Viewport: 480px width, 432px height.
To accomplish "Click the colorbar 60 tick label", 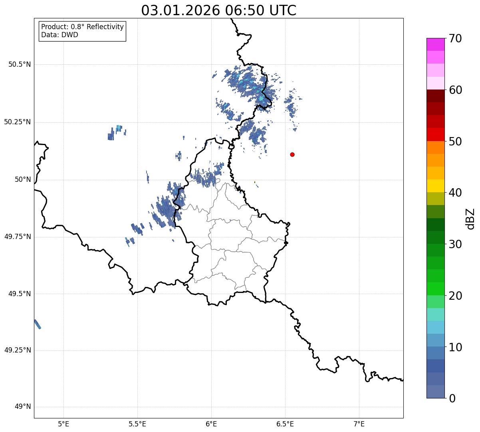I will point(455,90).
